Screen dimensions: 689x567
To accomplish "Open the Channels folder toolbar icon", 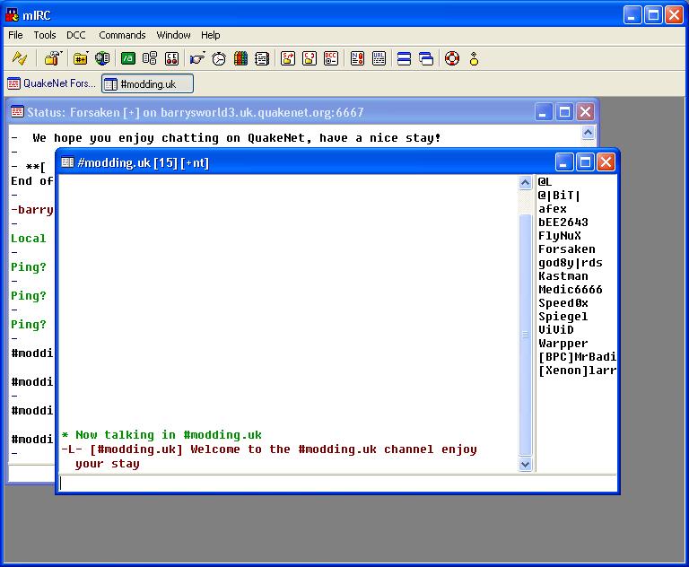I will (x=81, y=58).
